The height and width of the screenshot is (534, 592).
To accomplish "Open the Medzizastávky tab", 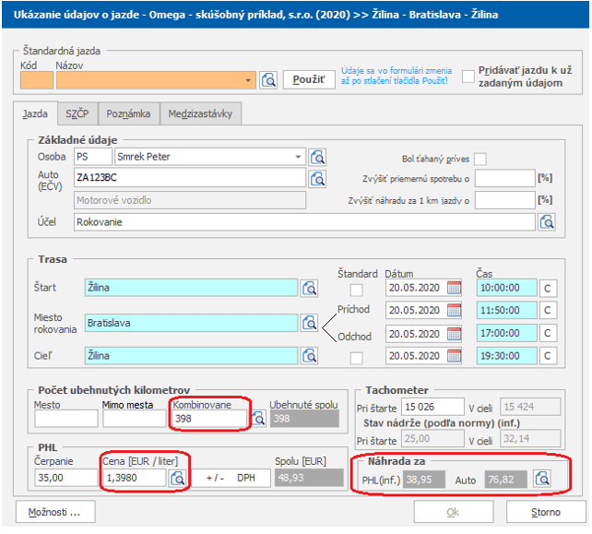I will pos(200,114).
